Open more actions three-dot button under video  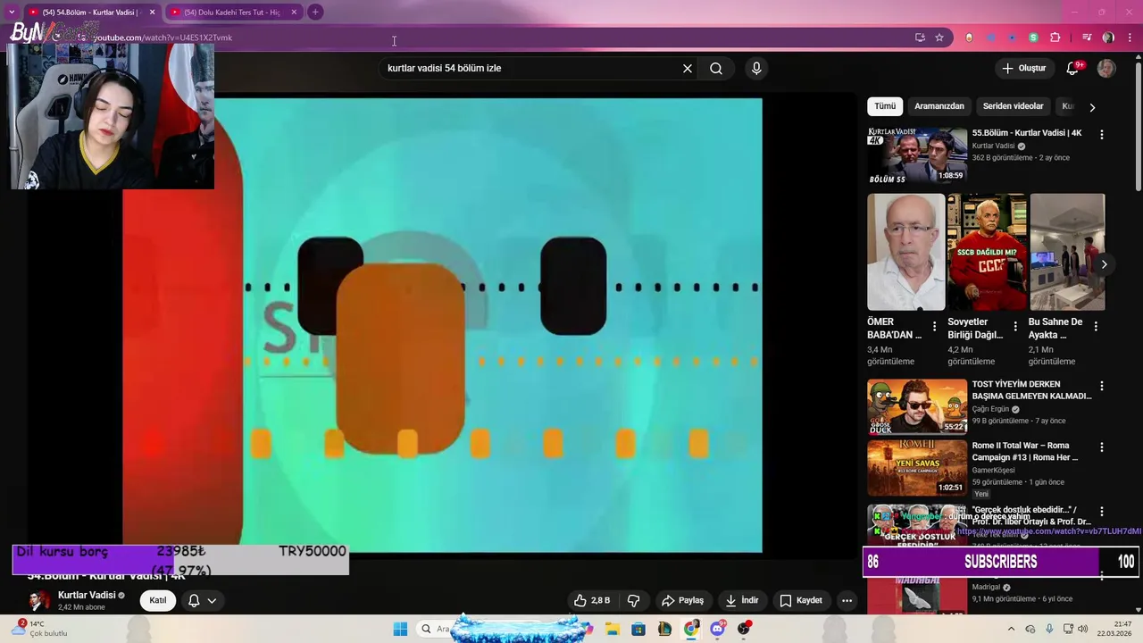[x=847, y=600]
